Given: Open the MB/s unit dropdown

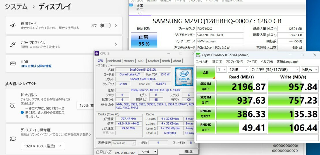Looking at the screenshot, I should pyautogui.click(x=310, y=69).
